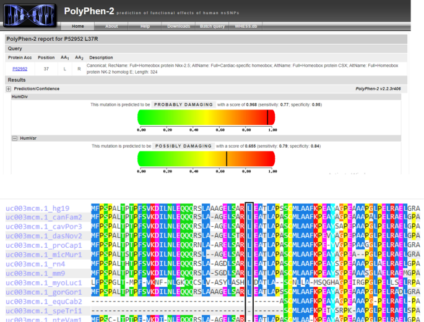This screenshot has height=322, width=424.
Task: Expand the Prediction/Confidence section plus icon
Action: click(x=9, y=89)
